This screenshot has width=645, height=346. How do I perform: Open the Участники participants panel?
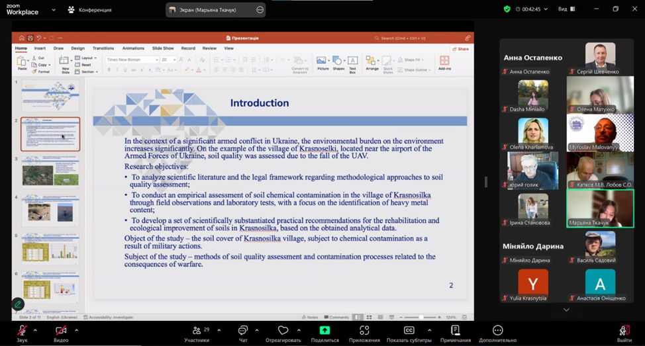coord(197,333)
